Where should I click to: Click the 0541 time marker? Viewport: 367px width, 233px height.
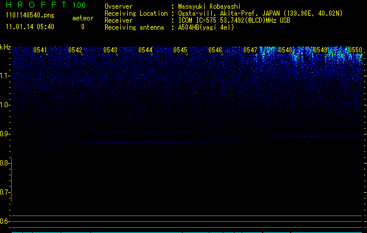(x=40, y=50)
